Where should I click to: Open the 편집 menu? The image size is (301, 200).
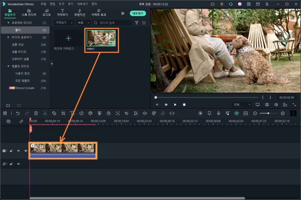[x=53, y=4]
